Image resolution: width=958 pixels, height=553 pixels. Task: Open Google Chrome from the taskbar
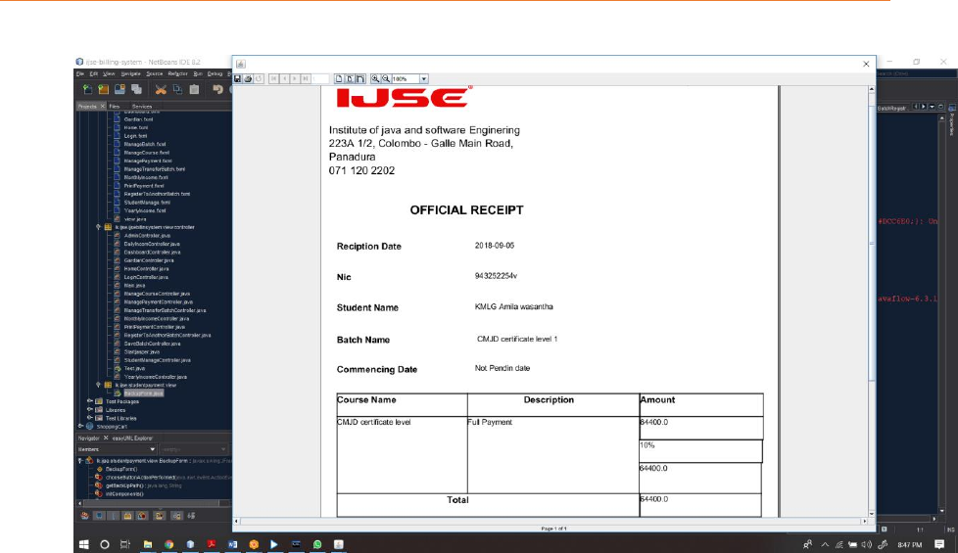pos(168,544)
